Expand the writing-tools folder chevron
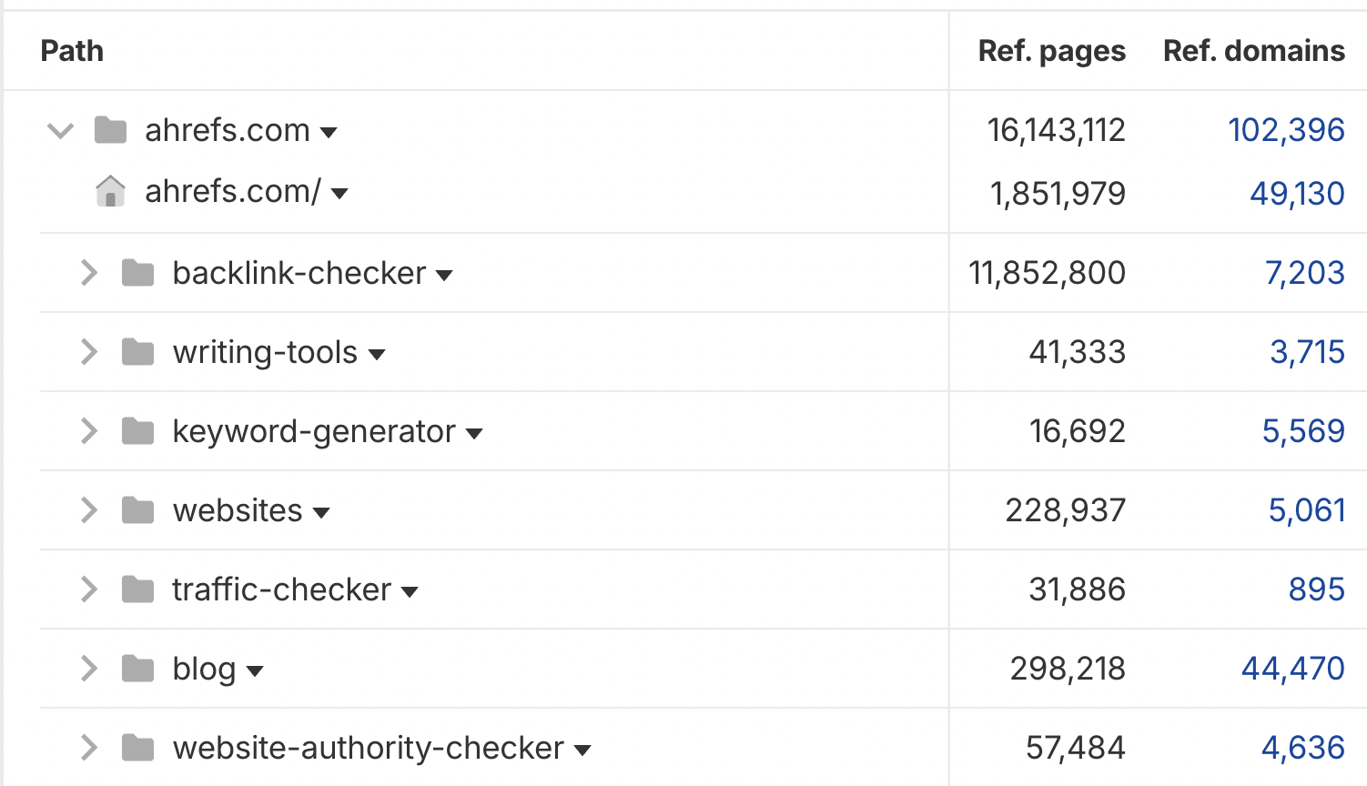Image resolution: width=1367 pixels, height=786 pixels. [x=88, y=351]
